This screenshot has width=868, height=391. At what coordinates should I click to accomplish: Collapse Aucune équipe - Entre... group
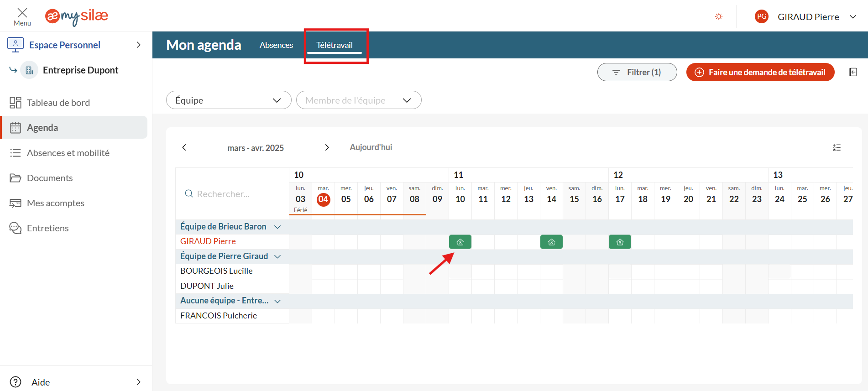point(277,301)
